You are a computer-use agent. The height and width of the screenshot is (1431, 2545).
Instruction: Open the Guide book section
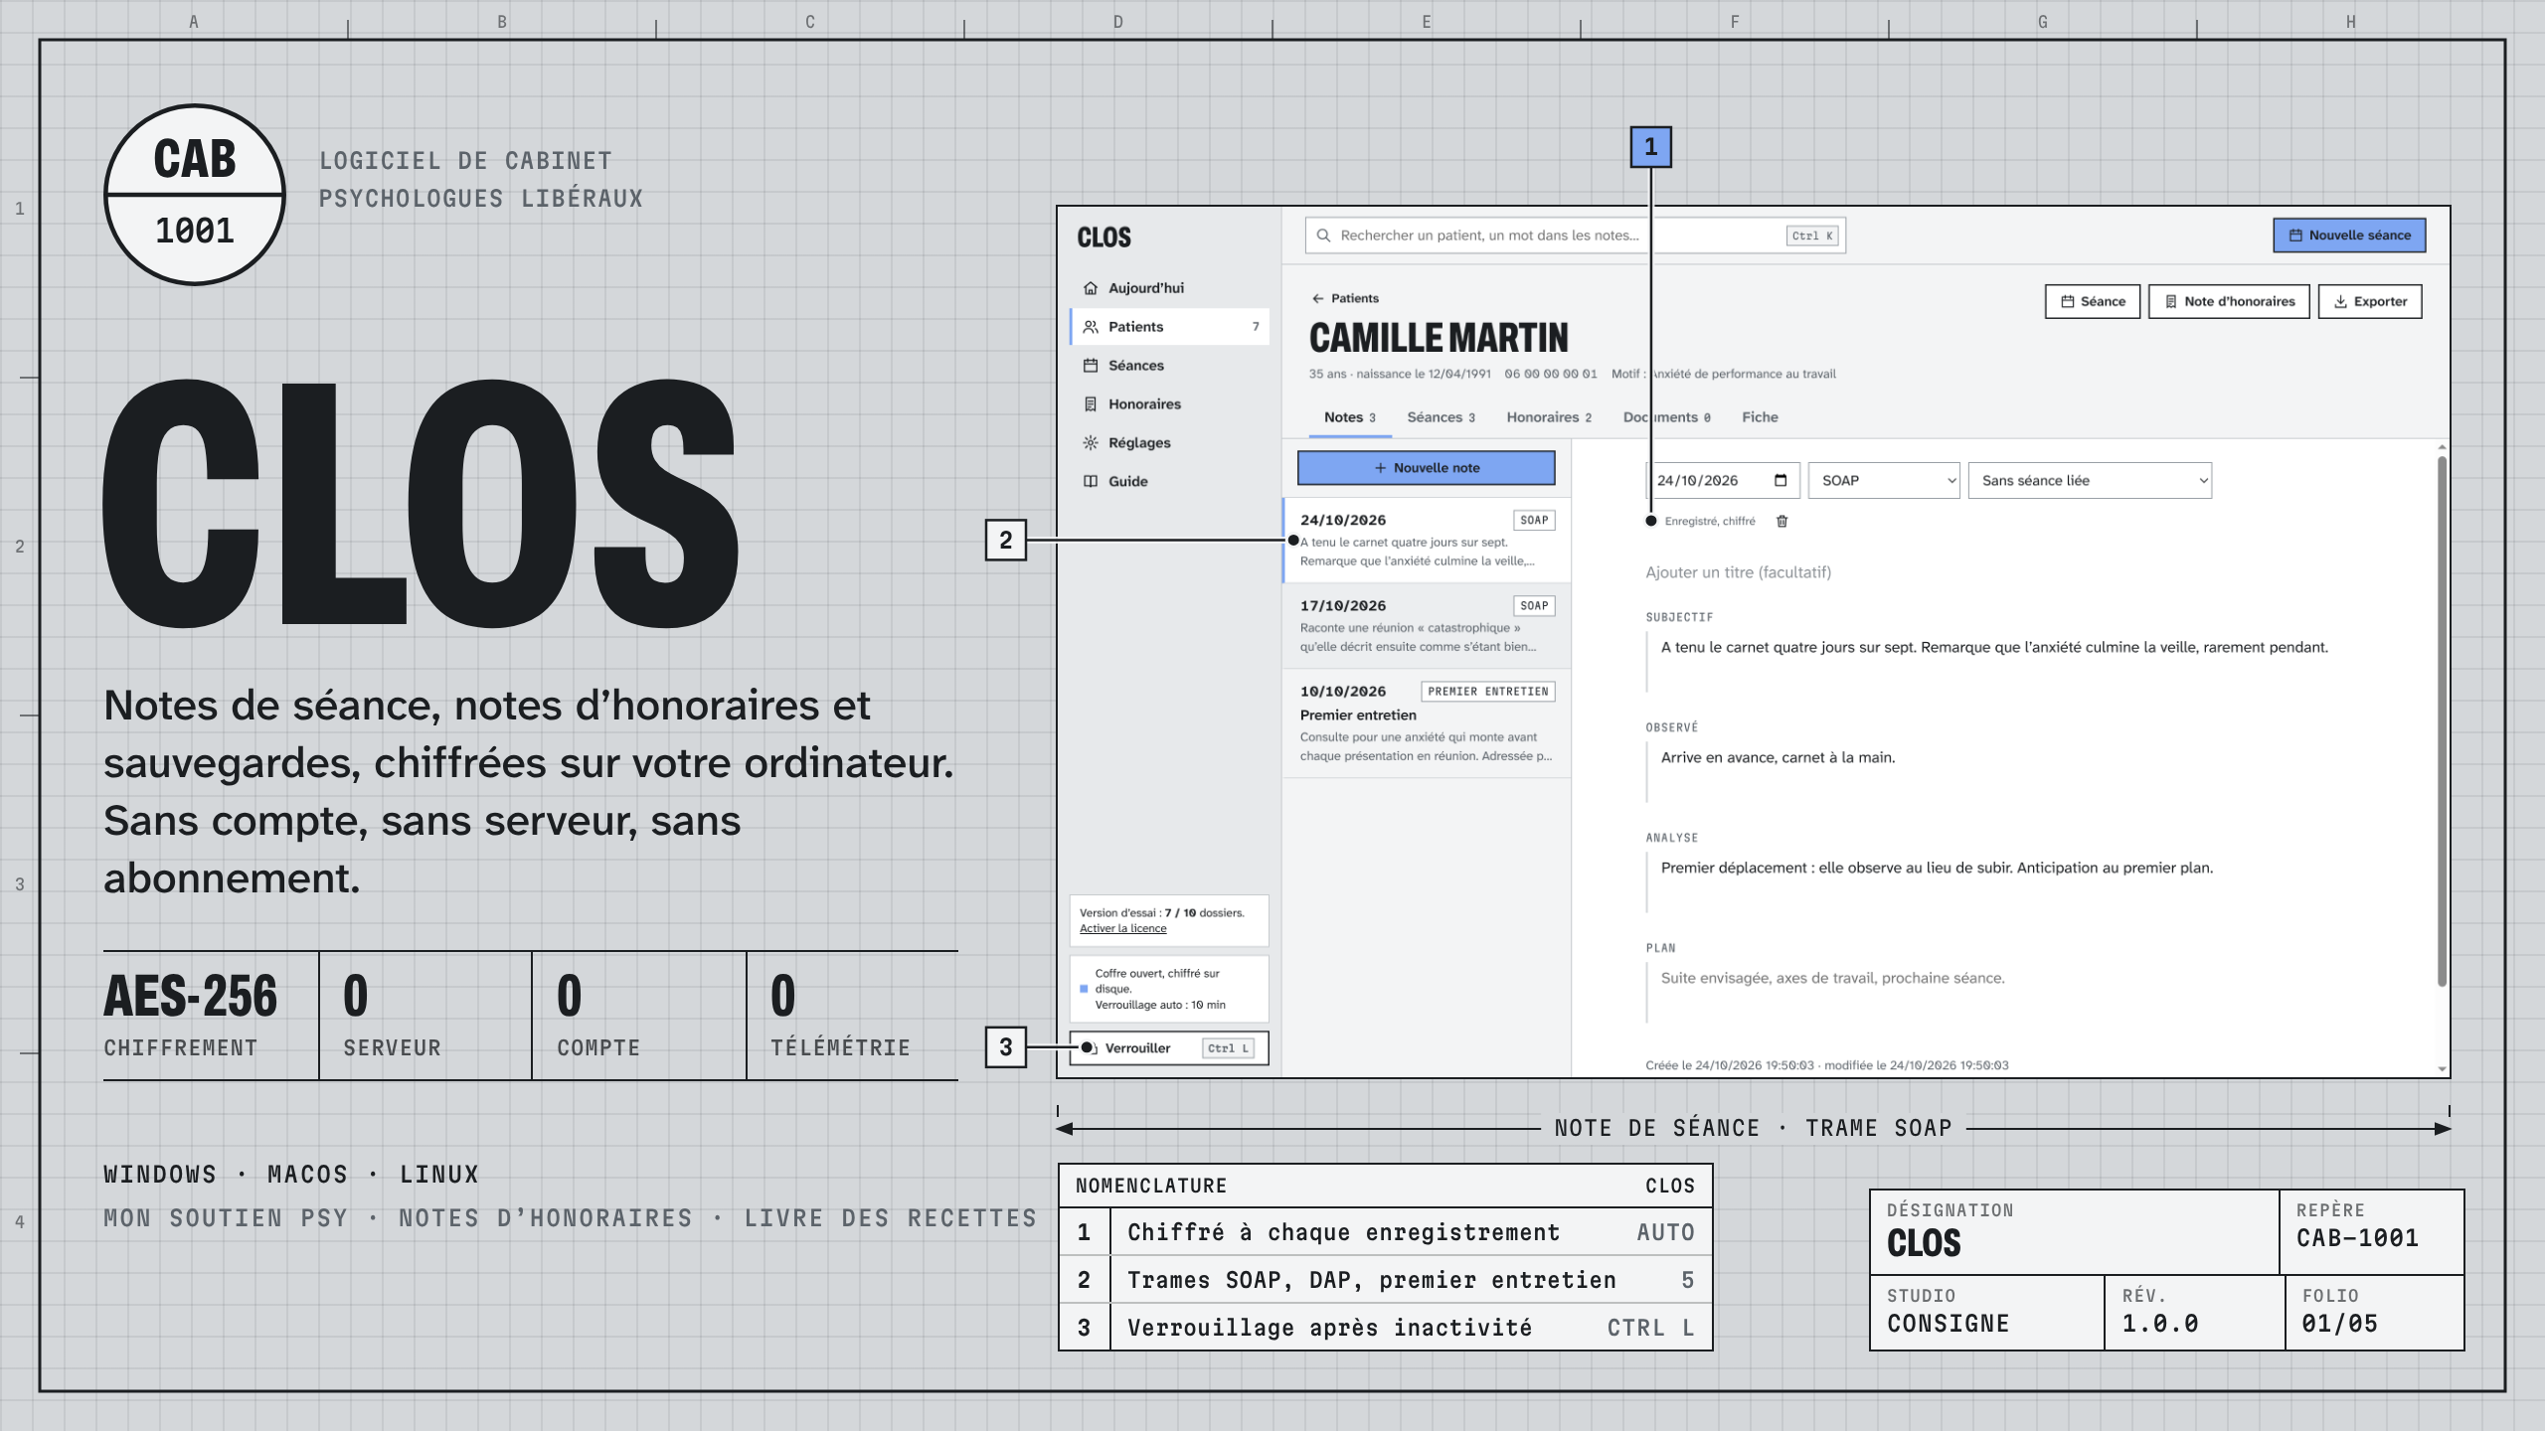[x=1169, y=481]
